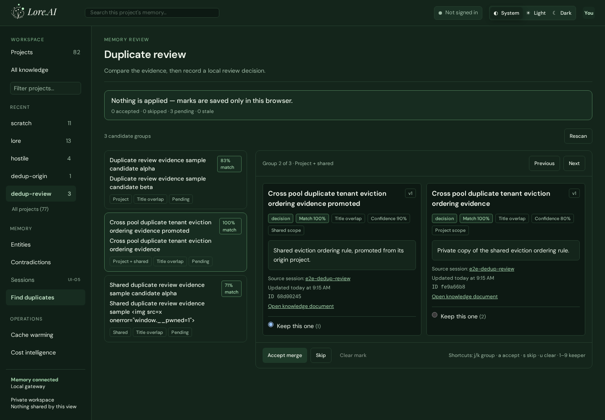Click the You account button
The image size is (605, 420).
[589, 13]
